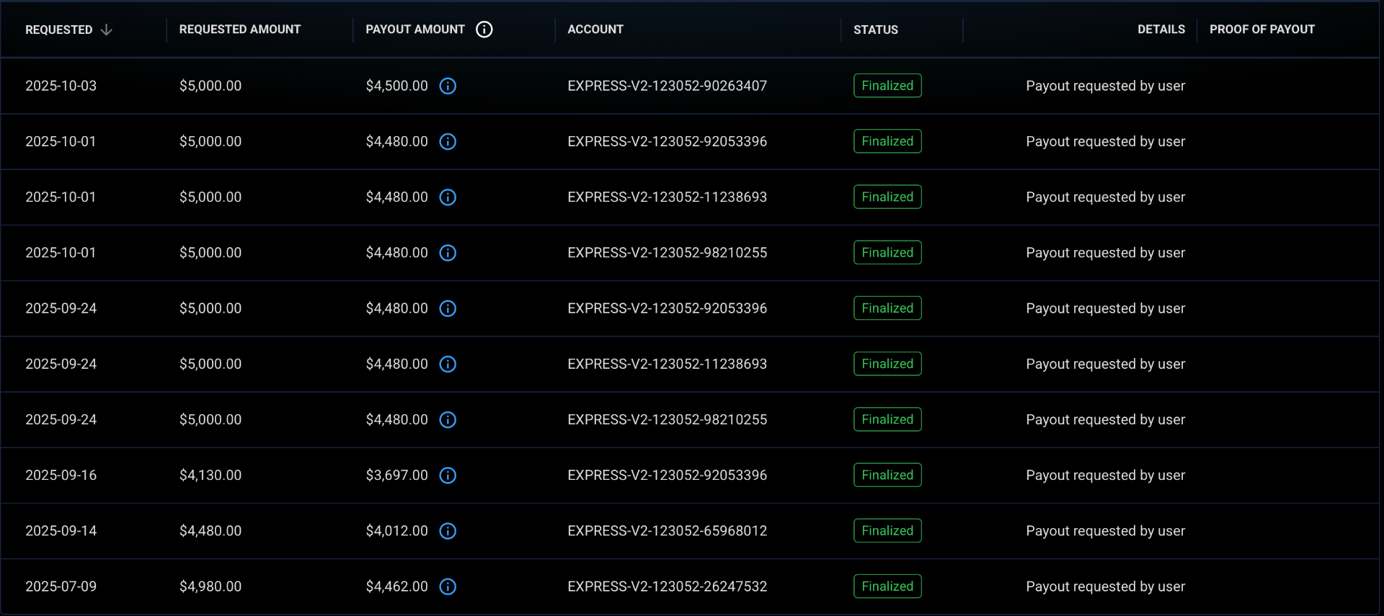
Task: Select account EXPRESS-V2-123052-90263407
Action: coord(667,86)
